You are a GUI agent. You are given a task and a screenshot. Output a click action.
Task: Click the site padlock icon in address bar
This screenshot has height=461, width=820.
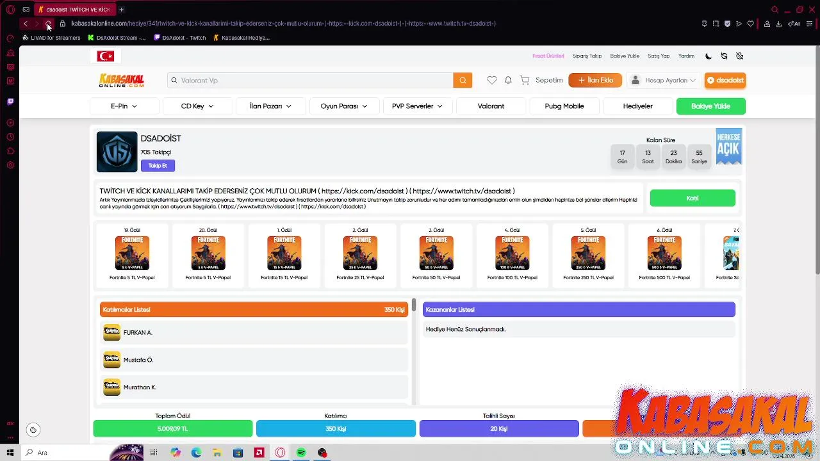pos(63,24)
